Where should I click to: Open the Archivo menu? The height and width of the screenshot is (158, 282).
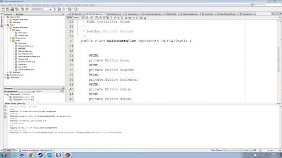point(4,5)
